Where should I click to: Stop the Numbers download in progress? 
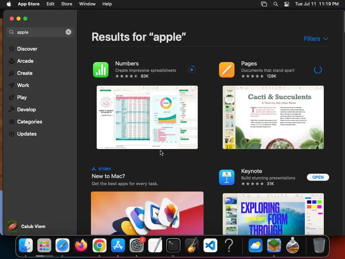point(192,69)
